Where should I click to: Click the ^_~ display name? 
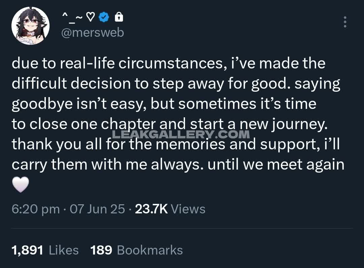[x=72, y=17]
